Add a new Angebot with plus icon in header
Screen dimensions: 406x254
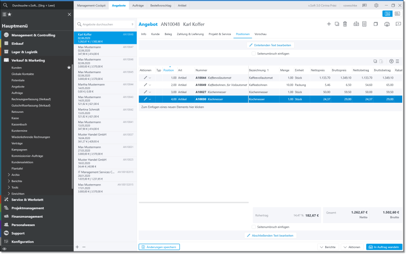tap(329, 24)
